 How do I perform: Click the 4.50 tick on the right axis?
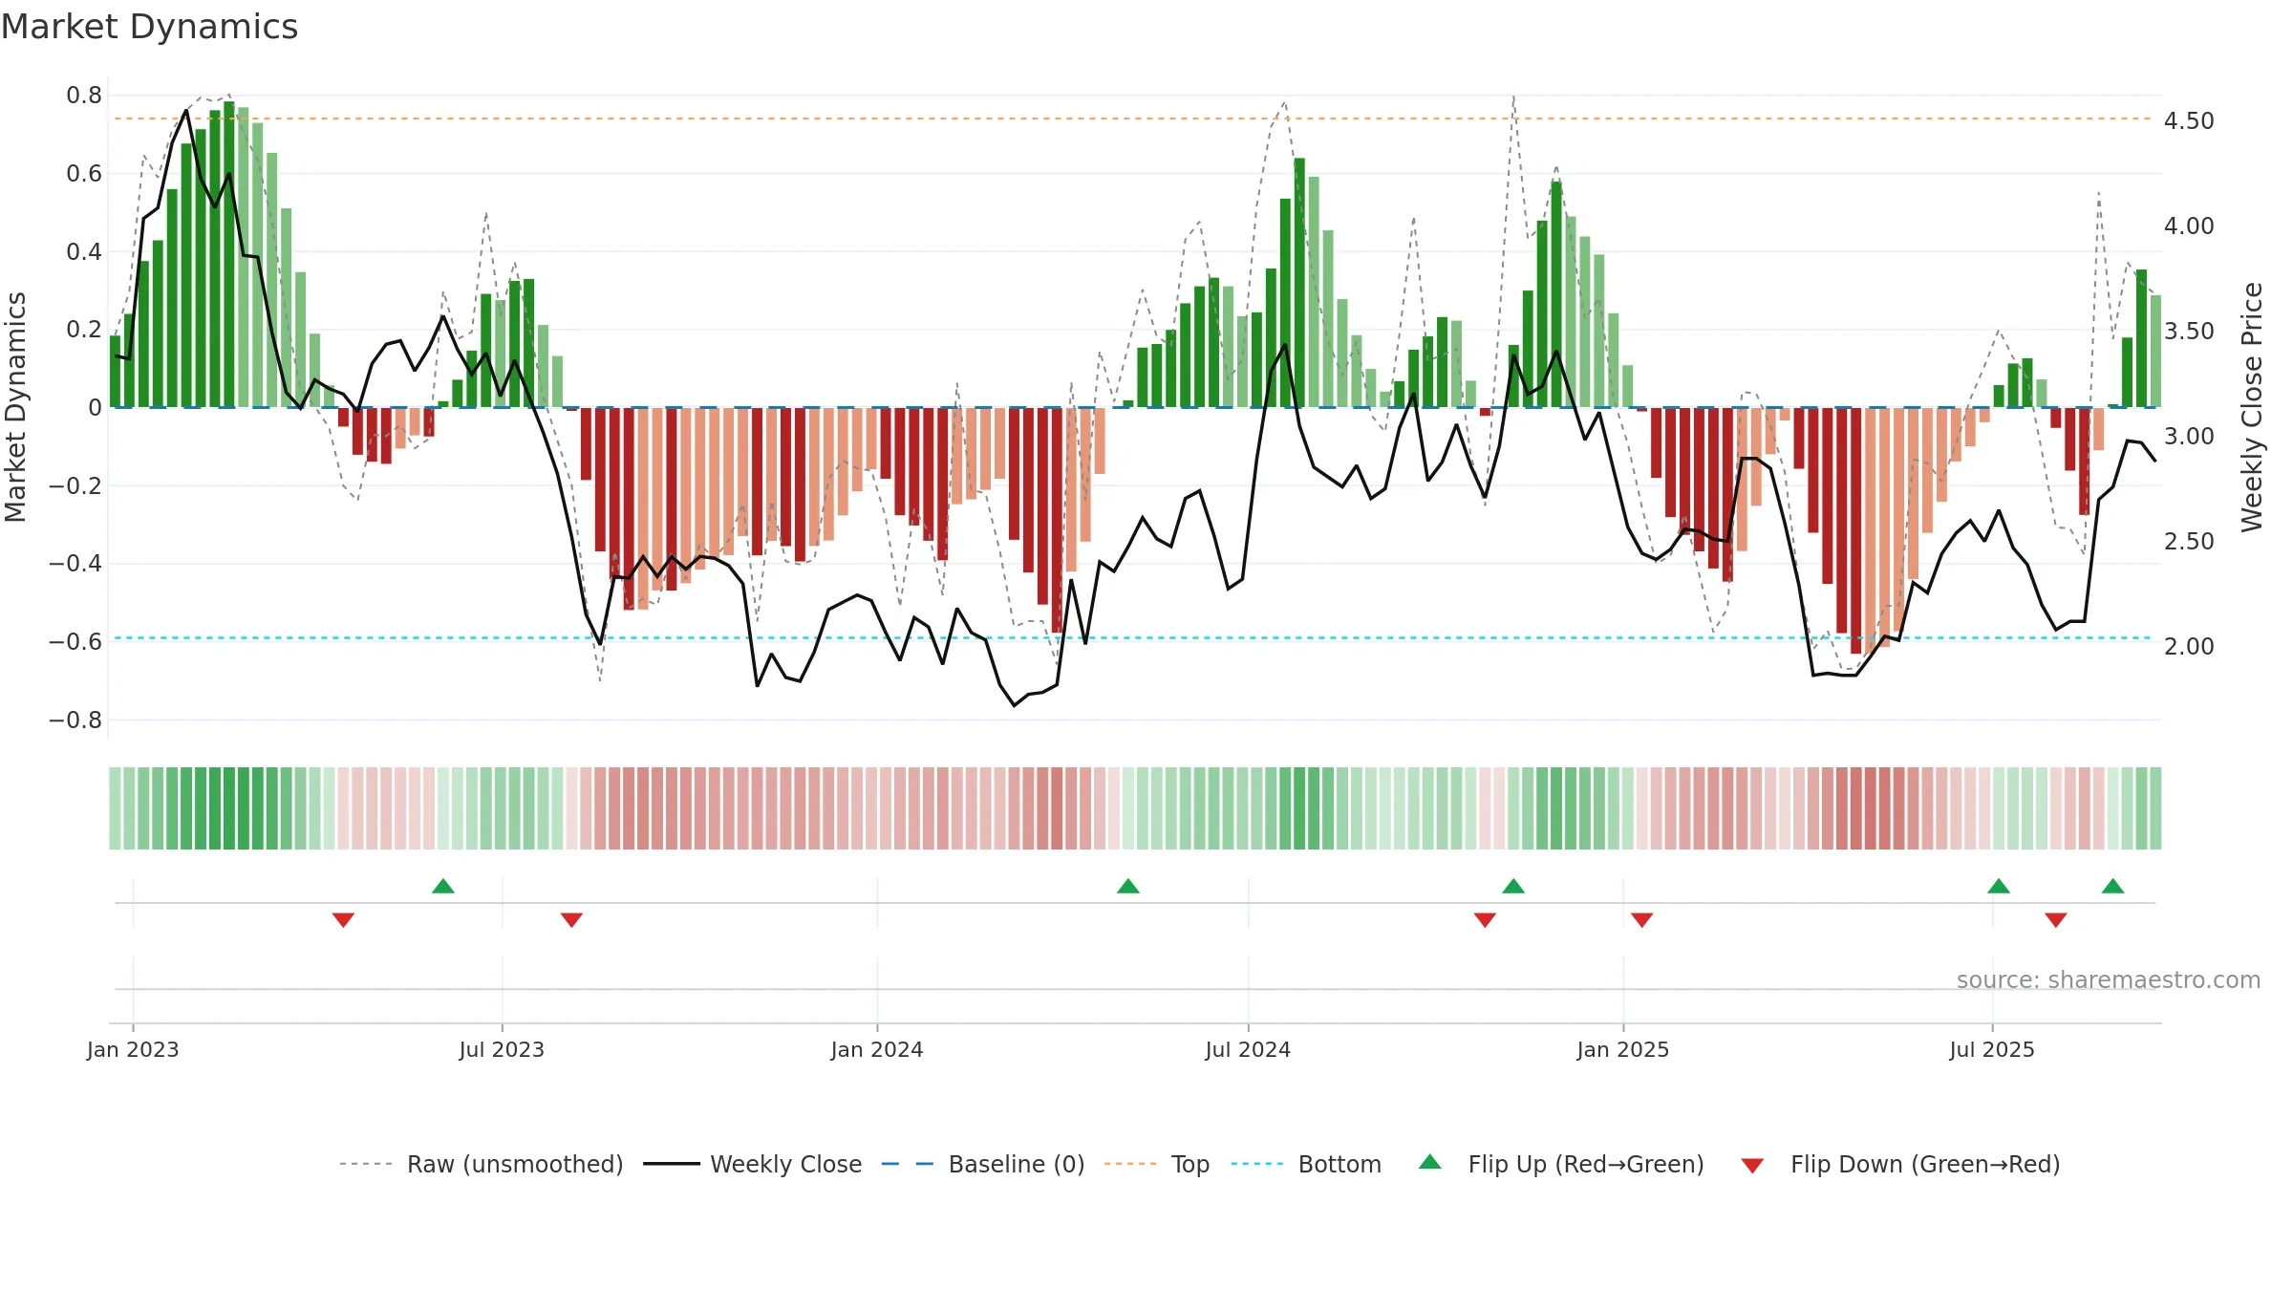[2189, 121]
